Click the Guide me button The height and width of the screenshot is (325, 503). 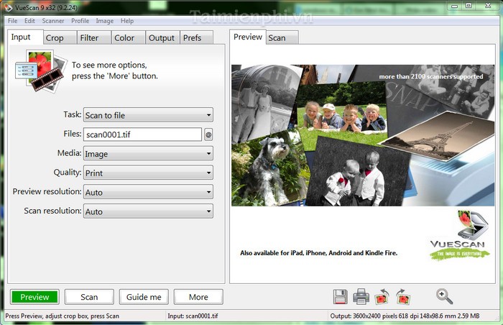pyautogui.click(x=144, y=297)
